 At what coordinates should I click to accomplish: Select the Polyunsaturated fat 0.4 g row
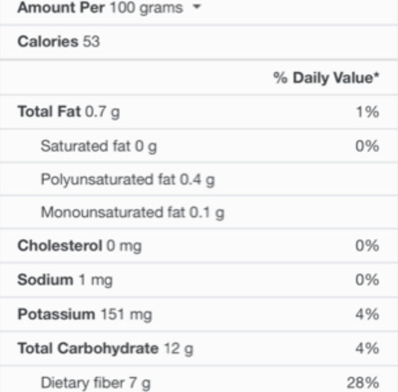[x=199, y=179]
